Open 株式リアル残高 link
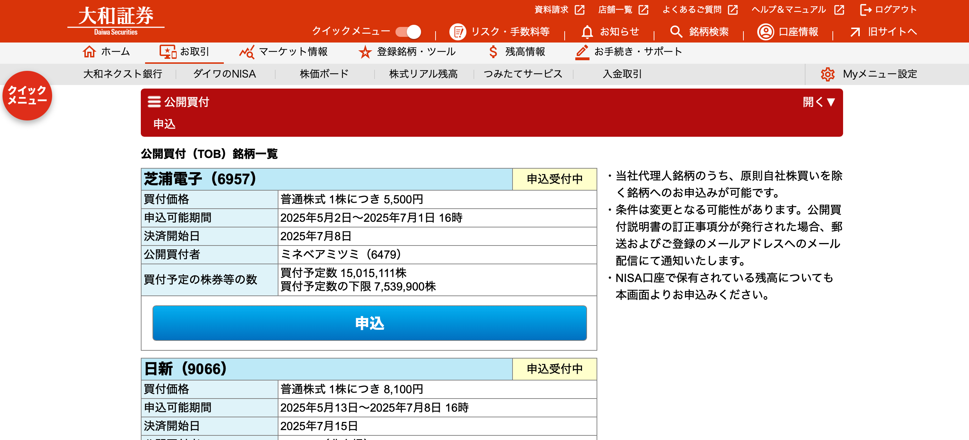Screen dimensions: 969x440 pos(423,74)
